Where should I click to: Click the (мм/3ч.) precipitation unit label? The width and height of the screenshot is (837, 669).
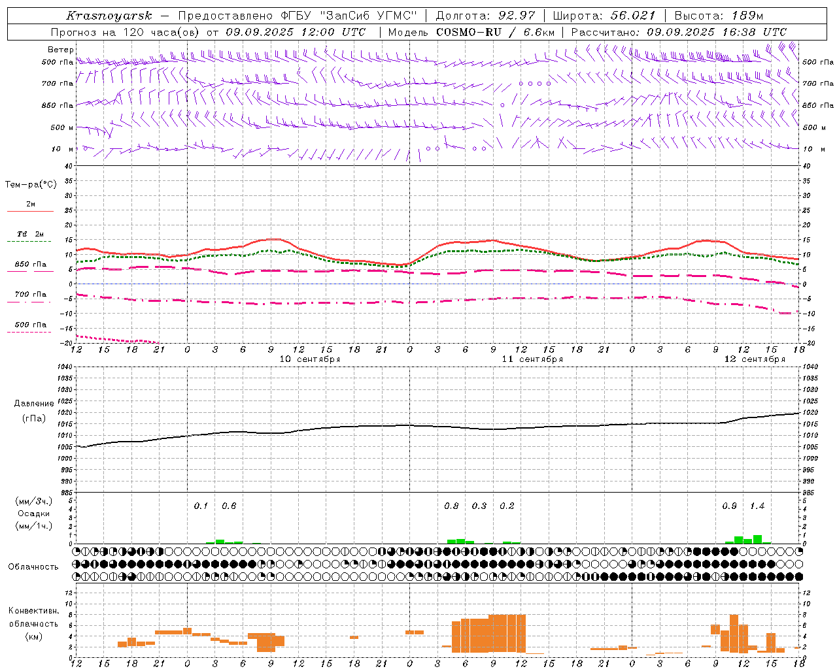click(34, 502)
